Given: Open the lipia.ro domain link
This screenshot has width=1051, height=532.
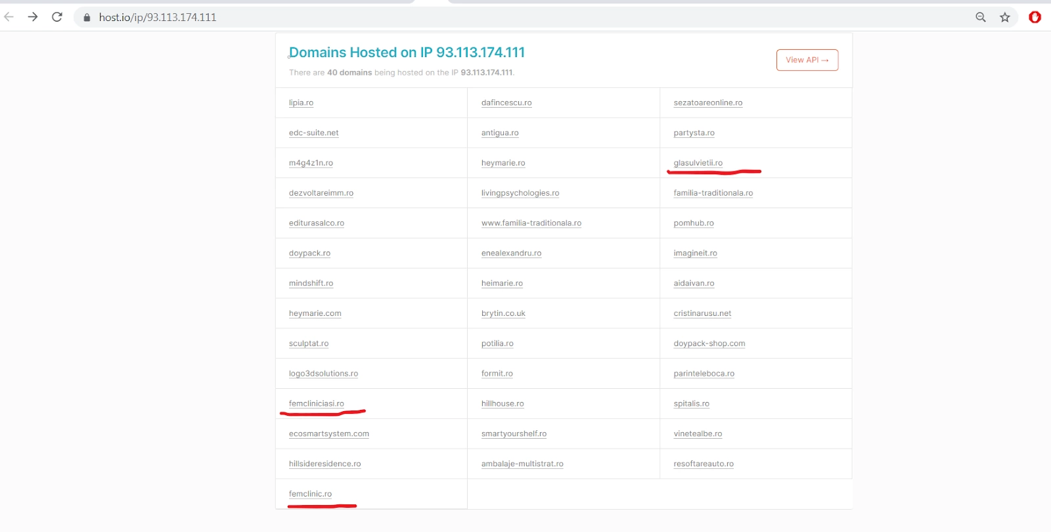Looking at the screenshot, I should point(301,103).
